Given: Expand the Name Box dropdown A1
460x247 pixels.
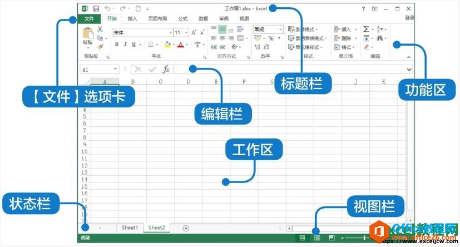Looking at the screenshot, I should pyautogui.click(x=115, y=70).
